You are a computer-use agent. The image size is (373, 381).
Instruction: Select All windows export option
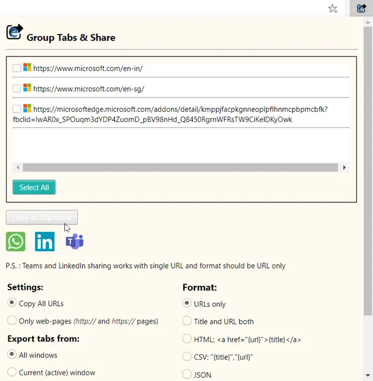coord(12,354)
